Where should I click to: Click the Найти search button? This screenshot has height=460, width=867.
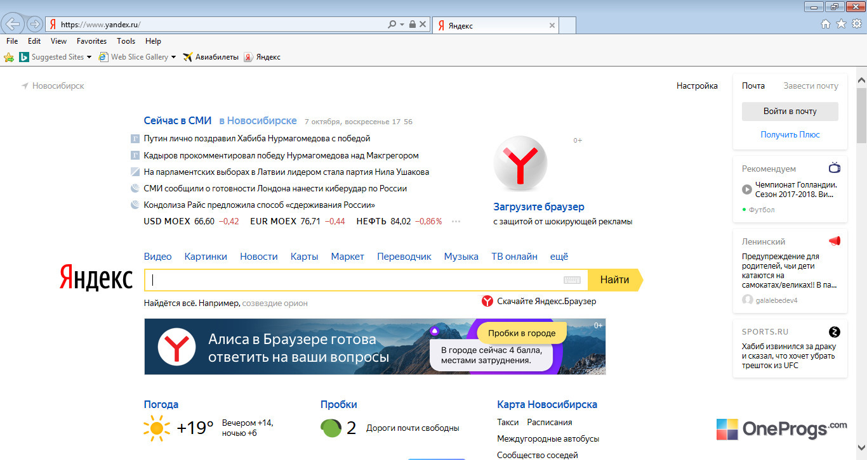point(614,280)
